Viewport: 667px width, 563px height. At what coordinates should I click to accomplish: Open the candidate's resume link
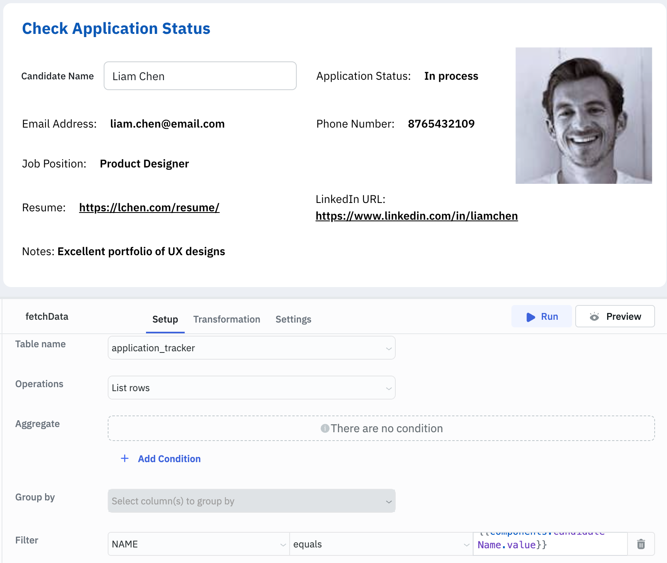pos(149,208)
